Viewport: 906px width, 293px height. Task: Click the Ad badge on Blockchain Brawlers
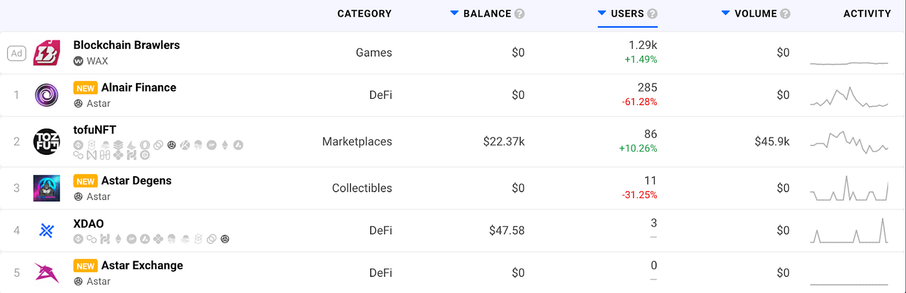click(x=16, y=54)
